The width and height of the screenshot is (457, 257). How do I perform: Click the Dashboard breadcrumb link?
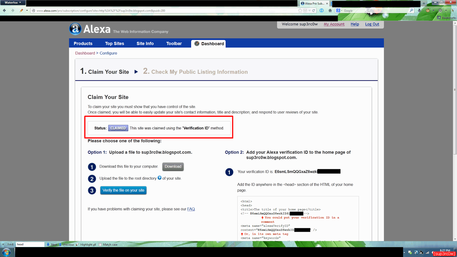click(85, 53)
